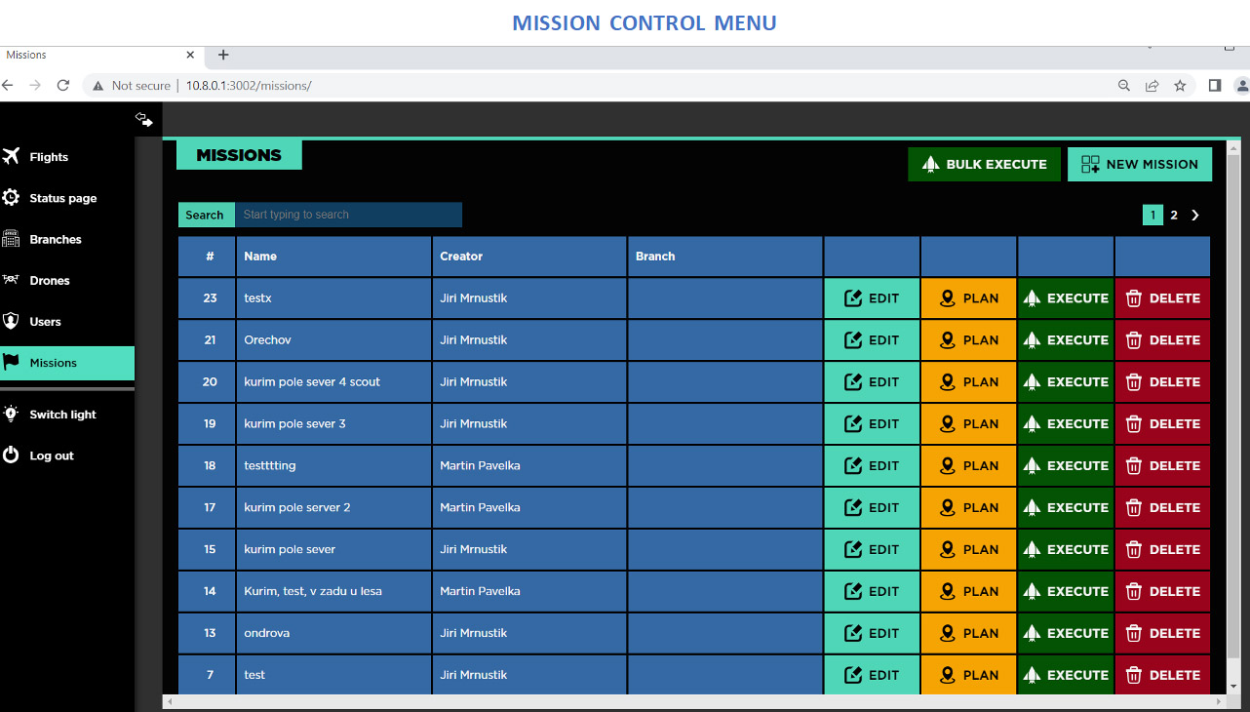Click the Drones icon in sidebar
This screenshot has width=1250, height=712.
(11, 280)
